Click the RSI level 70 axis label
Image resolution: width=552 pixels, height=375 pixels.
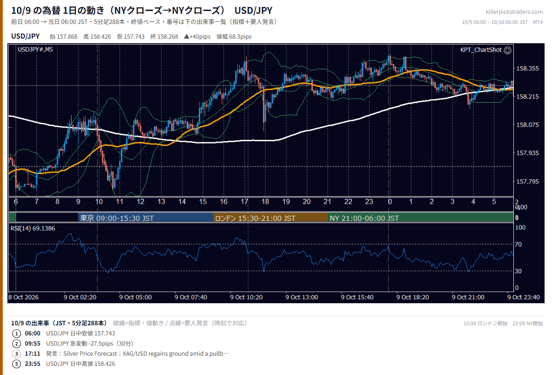coord(518,244)
